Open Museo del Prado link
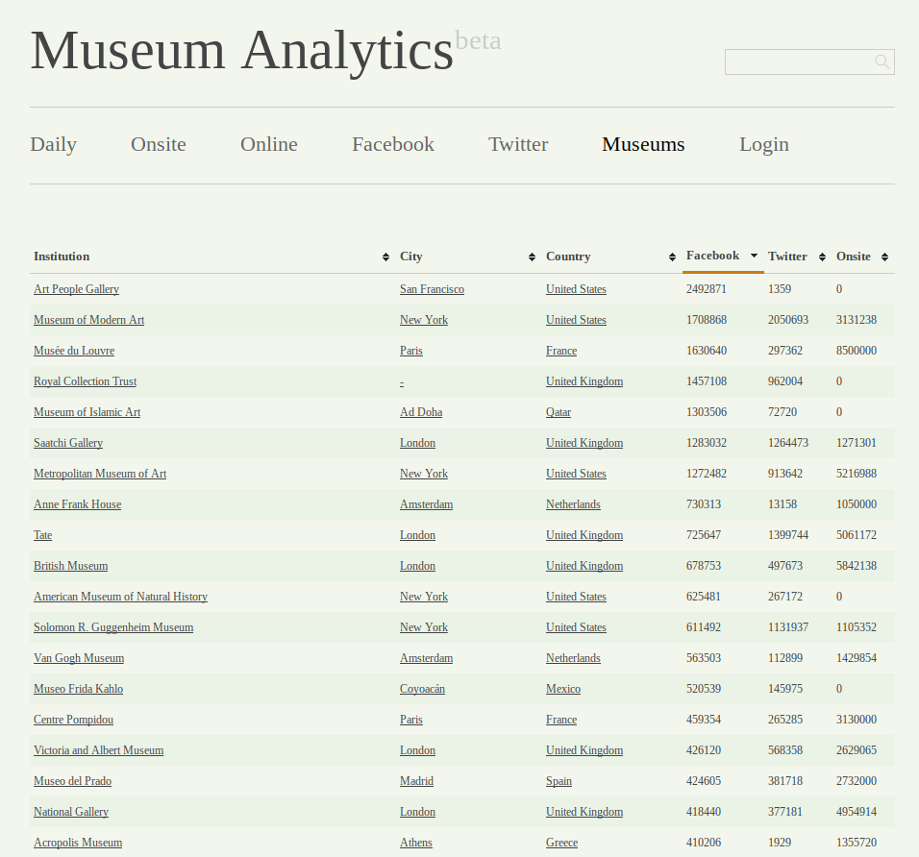 click(72, 781)
